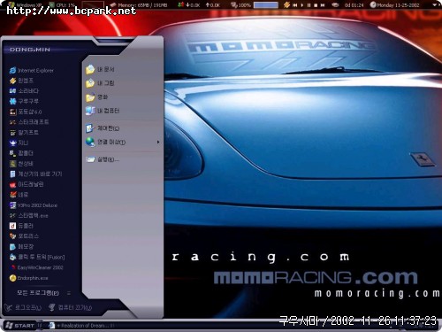The height and width of the screenshot is (332, 442).
Task: Launch the 지니 program with lamp icon
Action: [x=19, y=143]
